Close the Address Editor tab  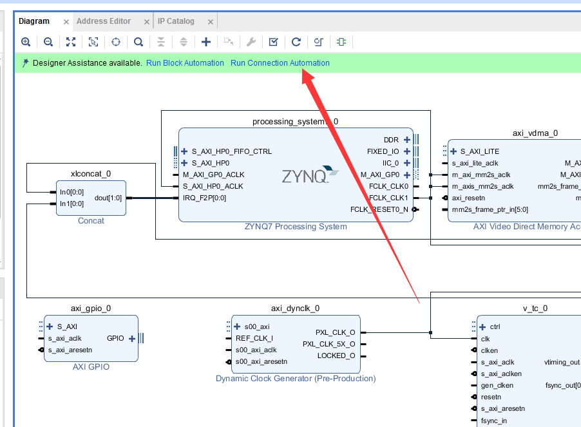click(147, 22)
